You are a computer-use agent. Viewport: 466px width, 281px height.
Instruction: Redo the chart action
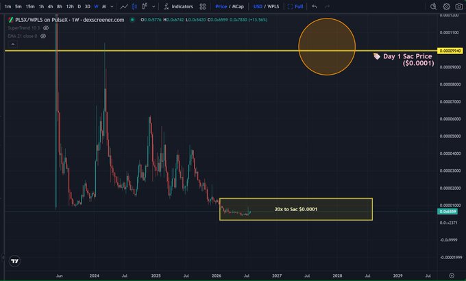tap(327, 6)
